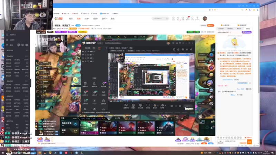
Task: Click the multimedia play icon in bottom toolbar
Action: click(x=148, y=106)
